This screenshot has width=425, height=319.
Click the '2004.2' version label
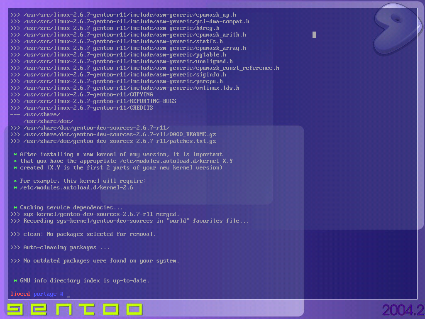tap(403, 310)
